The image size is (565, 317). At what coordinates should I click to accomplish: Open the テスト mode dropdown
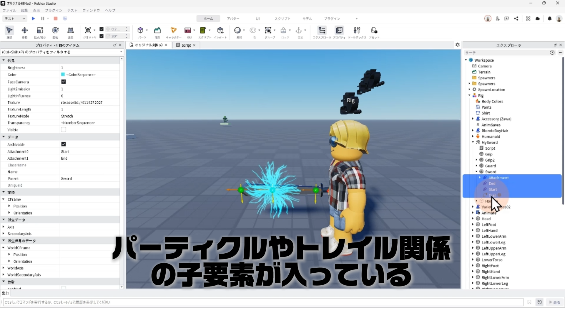(x=15, y=18)
